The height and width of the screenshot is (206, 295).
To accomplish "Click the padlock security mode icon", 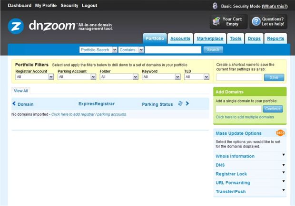I will coord(215,6).
